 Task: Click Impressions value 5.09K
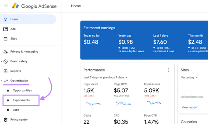tap(151, 91)
